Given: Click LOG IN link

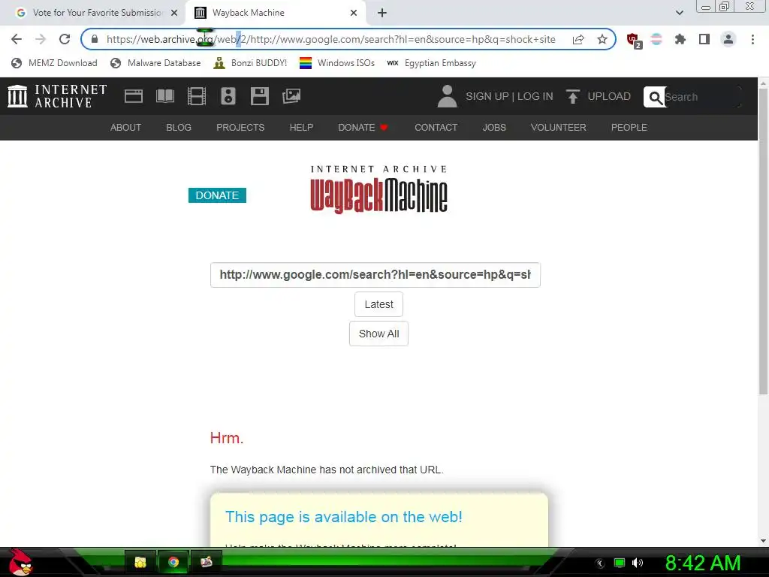Looking at the screenshot, I should click(535, 96).
